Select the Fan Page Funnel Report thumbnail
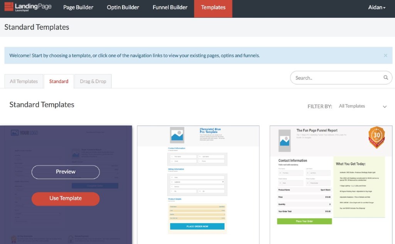395x244 pixels. tap(331, 185)
